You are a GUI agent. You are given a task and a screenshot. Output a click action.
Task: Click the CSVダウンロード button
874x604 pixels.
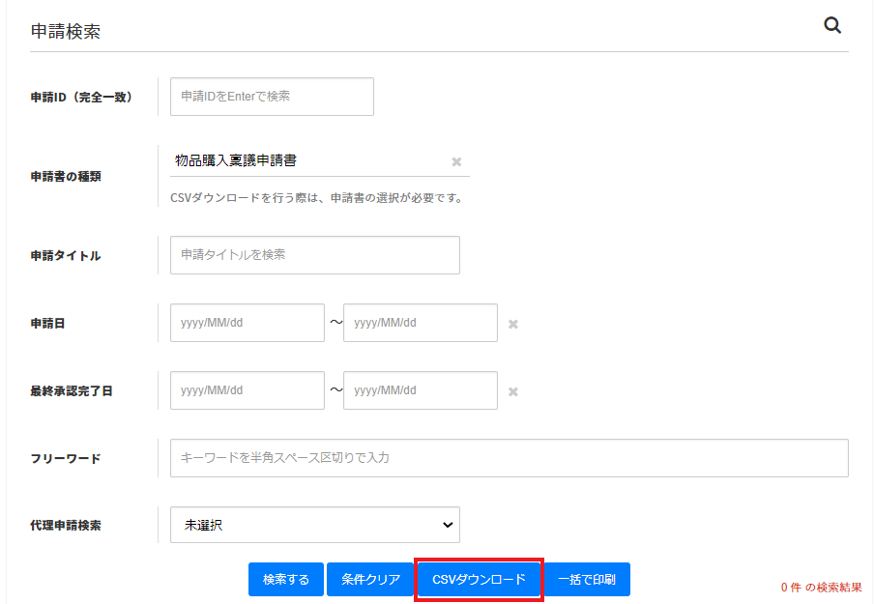click(x=479, y=580)
